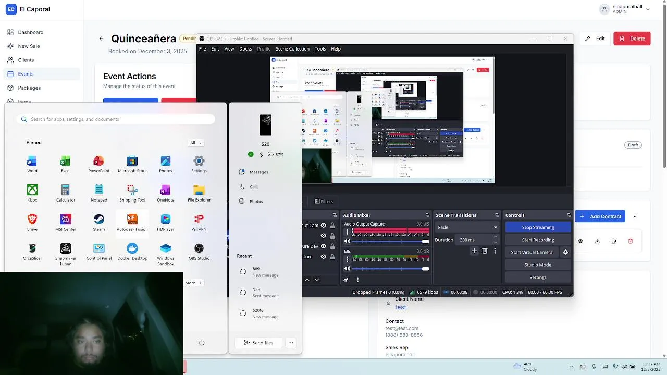Adjust the Mic volume slider
The width and height of the screenshot is (667, 375).
pos(390,269)
